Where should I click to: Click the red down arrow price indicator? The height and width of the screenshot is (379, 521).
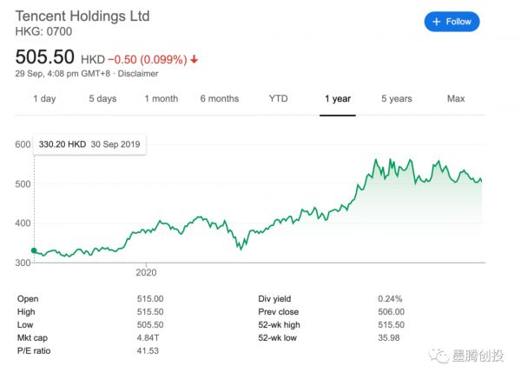(194, 59)
